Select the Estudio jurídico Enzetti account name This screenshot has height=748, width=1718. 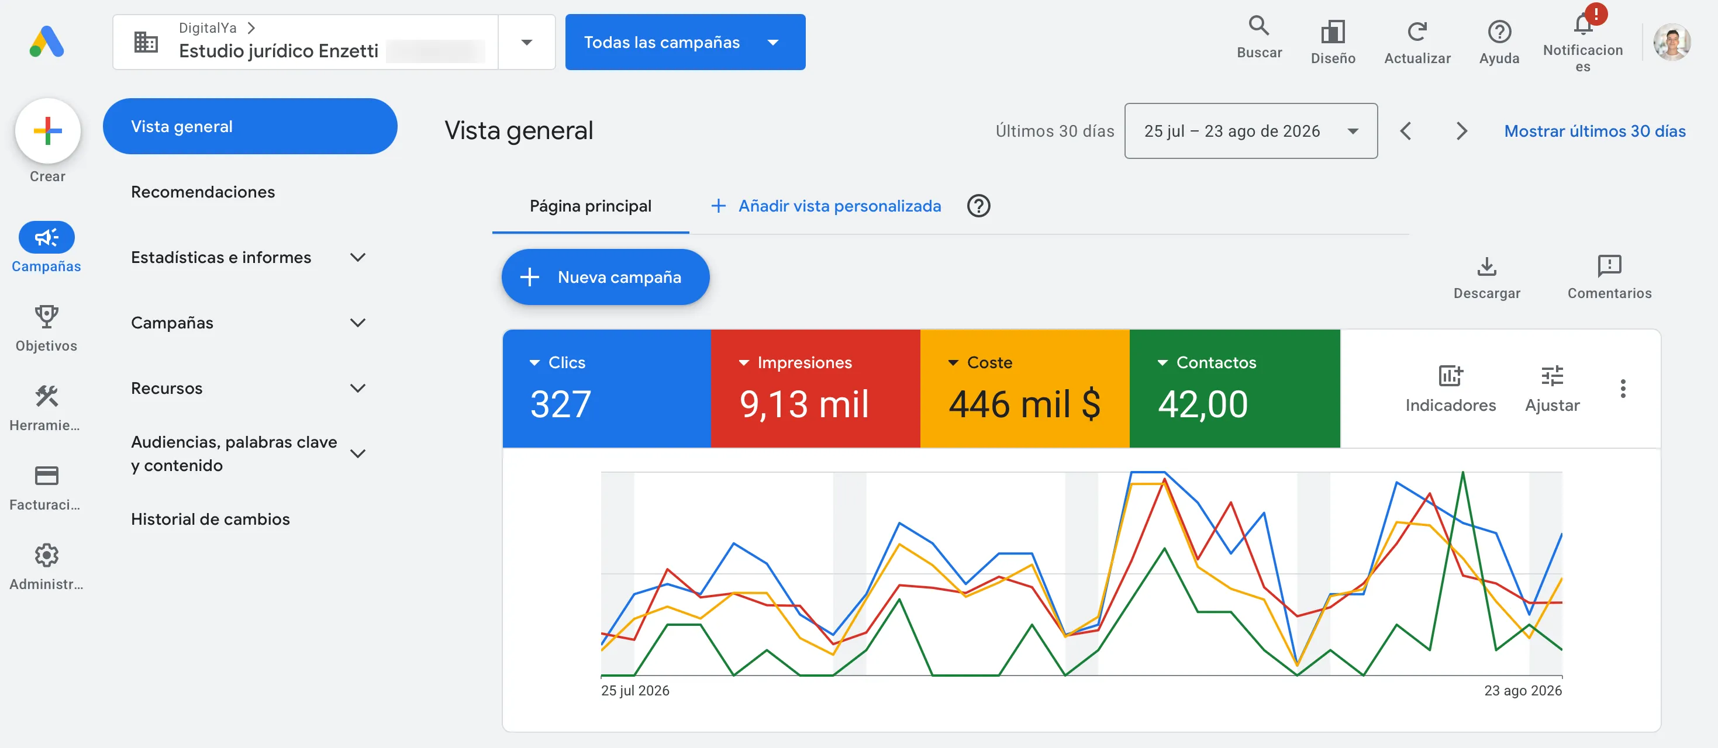(278, 51)
